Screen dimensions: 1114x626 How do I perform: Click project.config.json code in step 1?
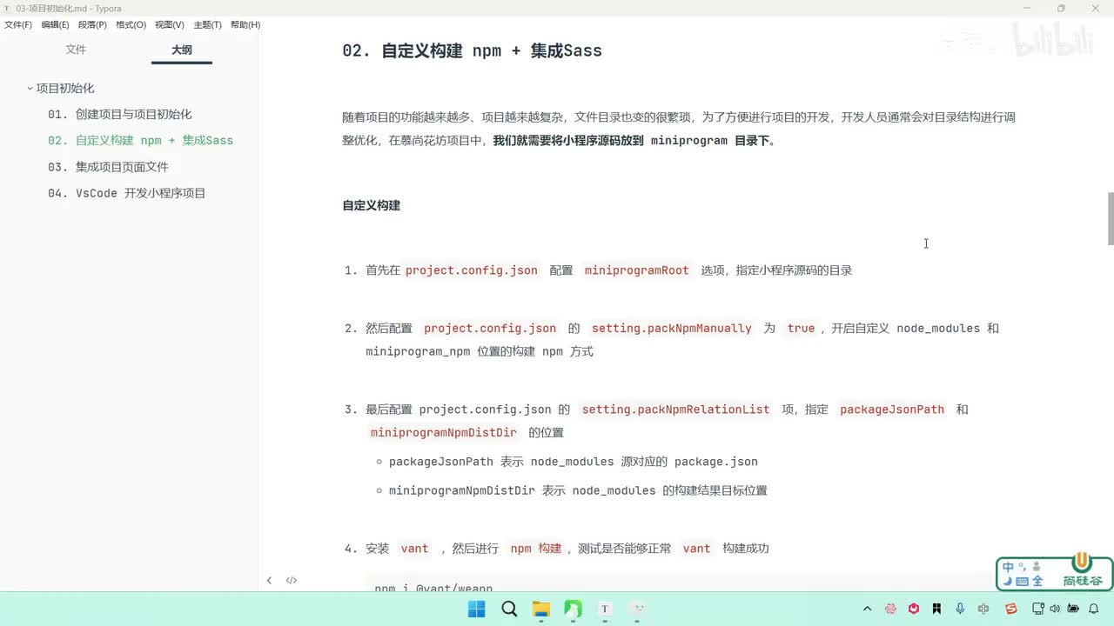471,270
